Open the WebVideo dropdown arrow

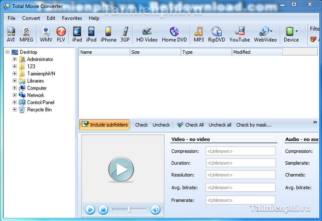(x=271, y=31)
